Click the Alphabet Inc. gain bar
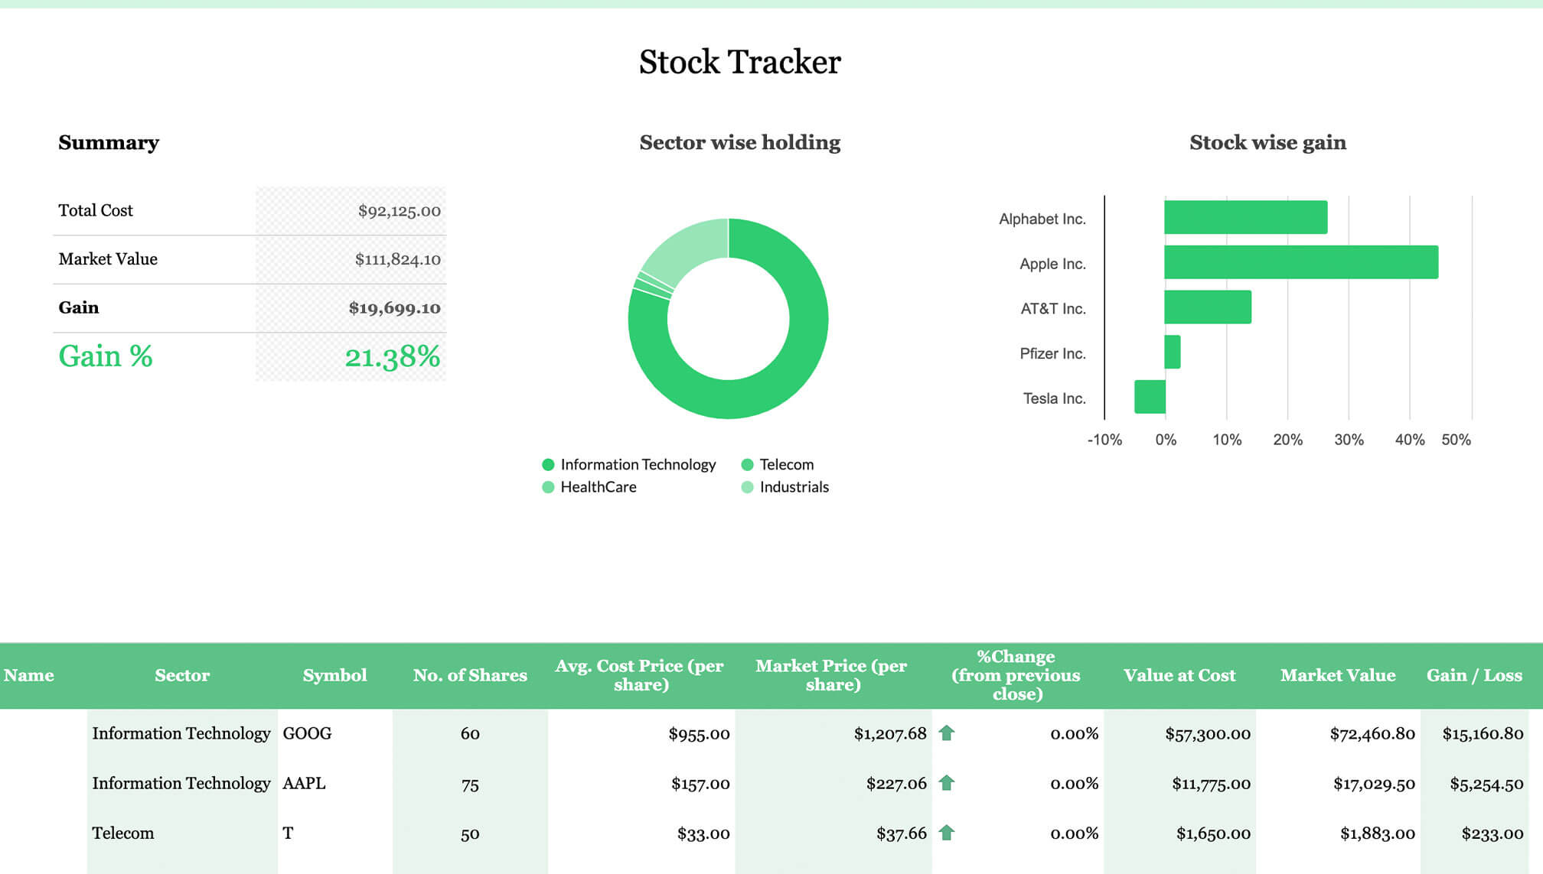Screen dimensions: 1543x874 [1245, 217]
